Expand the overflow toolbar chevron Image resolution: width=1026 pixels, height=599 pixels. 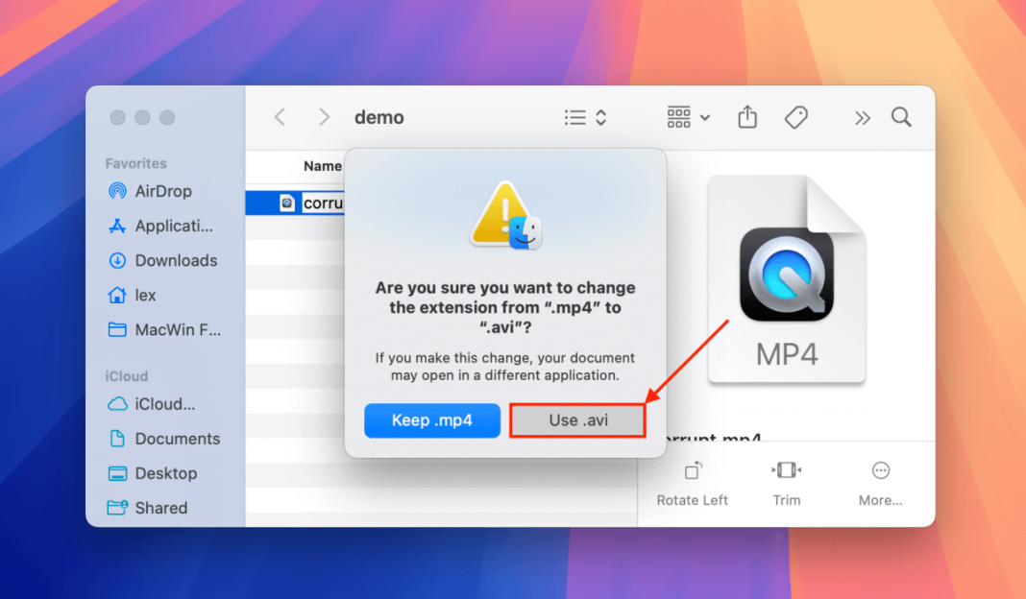pyautogui.click(x=861, y=116)
